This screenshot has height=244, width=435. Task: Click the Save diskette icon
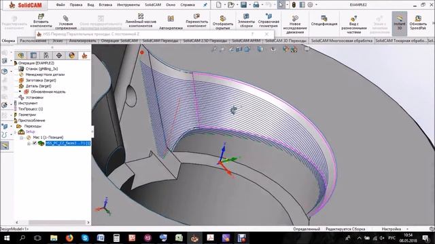243,5
